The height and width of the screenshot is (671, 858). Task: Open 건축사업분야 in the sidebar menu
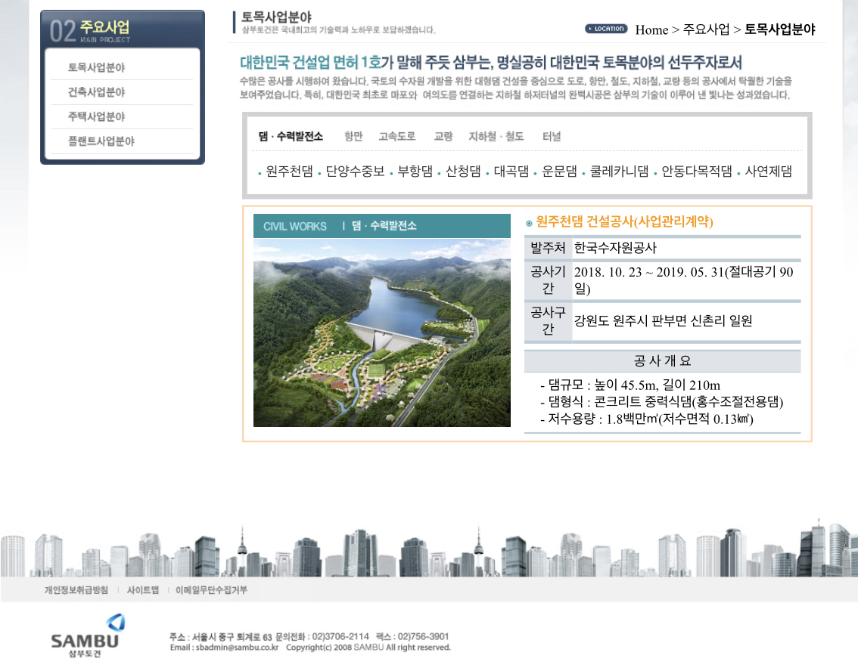96,91
